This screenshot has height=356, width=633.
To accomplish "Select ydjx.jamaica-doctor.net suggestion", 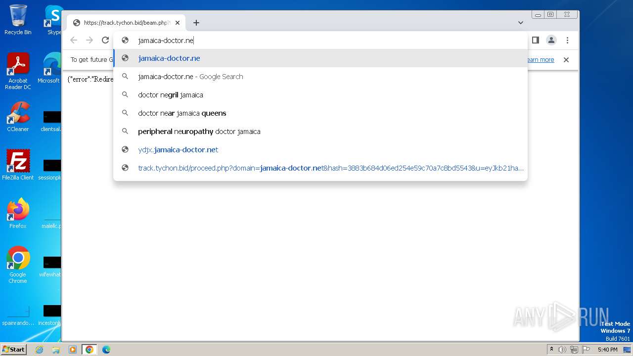I will (320, 150).
